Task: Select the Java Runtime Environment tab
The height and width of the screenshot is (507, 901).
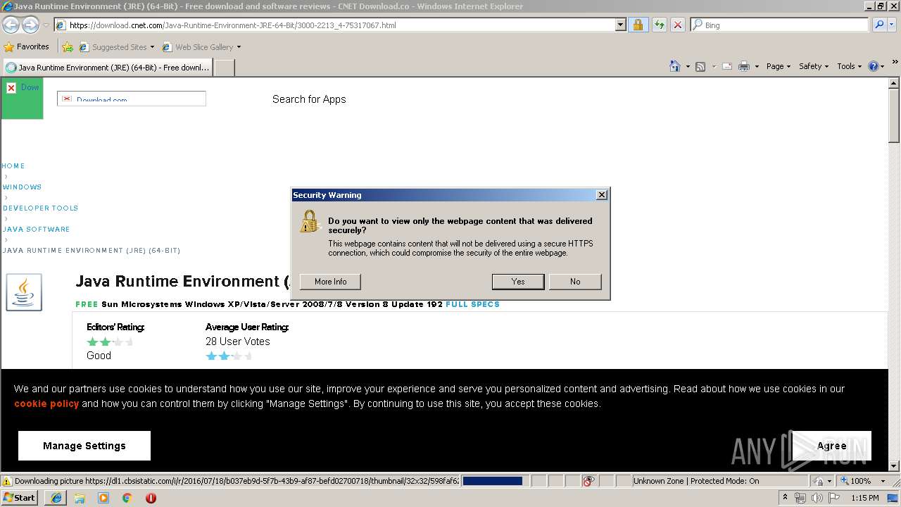Action: coord(107,68)
